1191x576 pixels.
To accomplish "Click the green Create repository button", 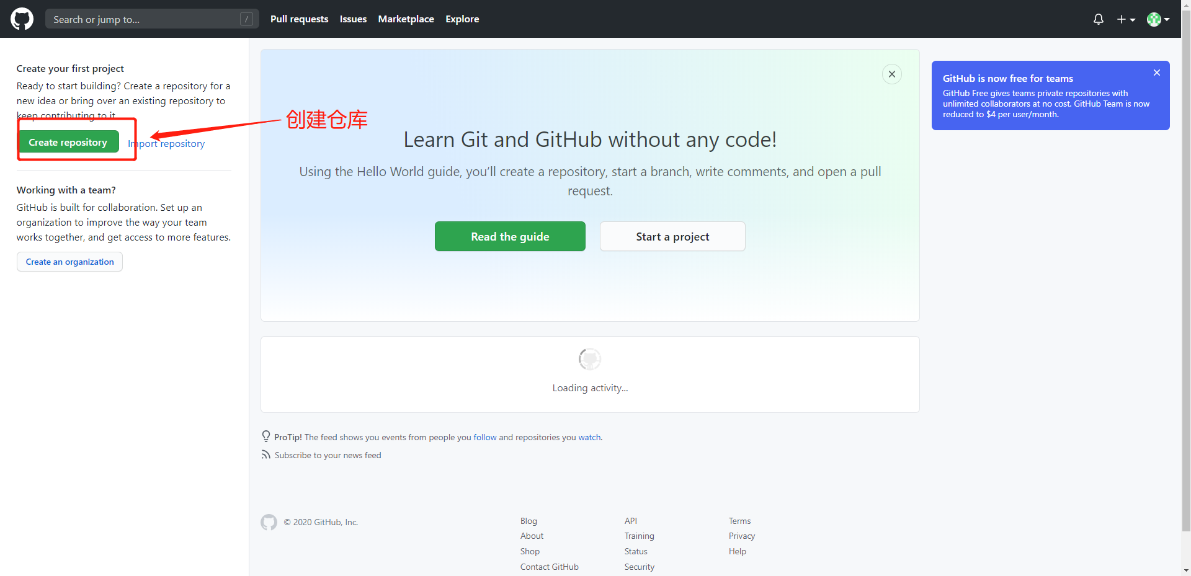I will click(68, 142).
